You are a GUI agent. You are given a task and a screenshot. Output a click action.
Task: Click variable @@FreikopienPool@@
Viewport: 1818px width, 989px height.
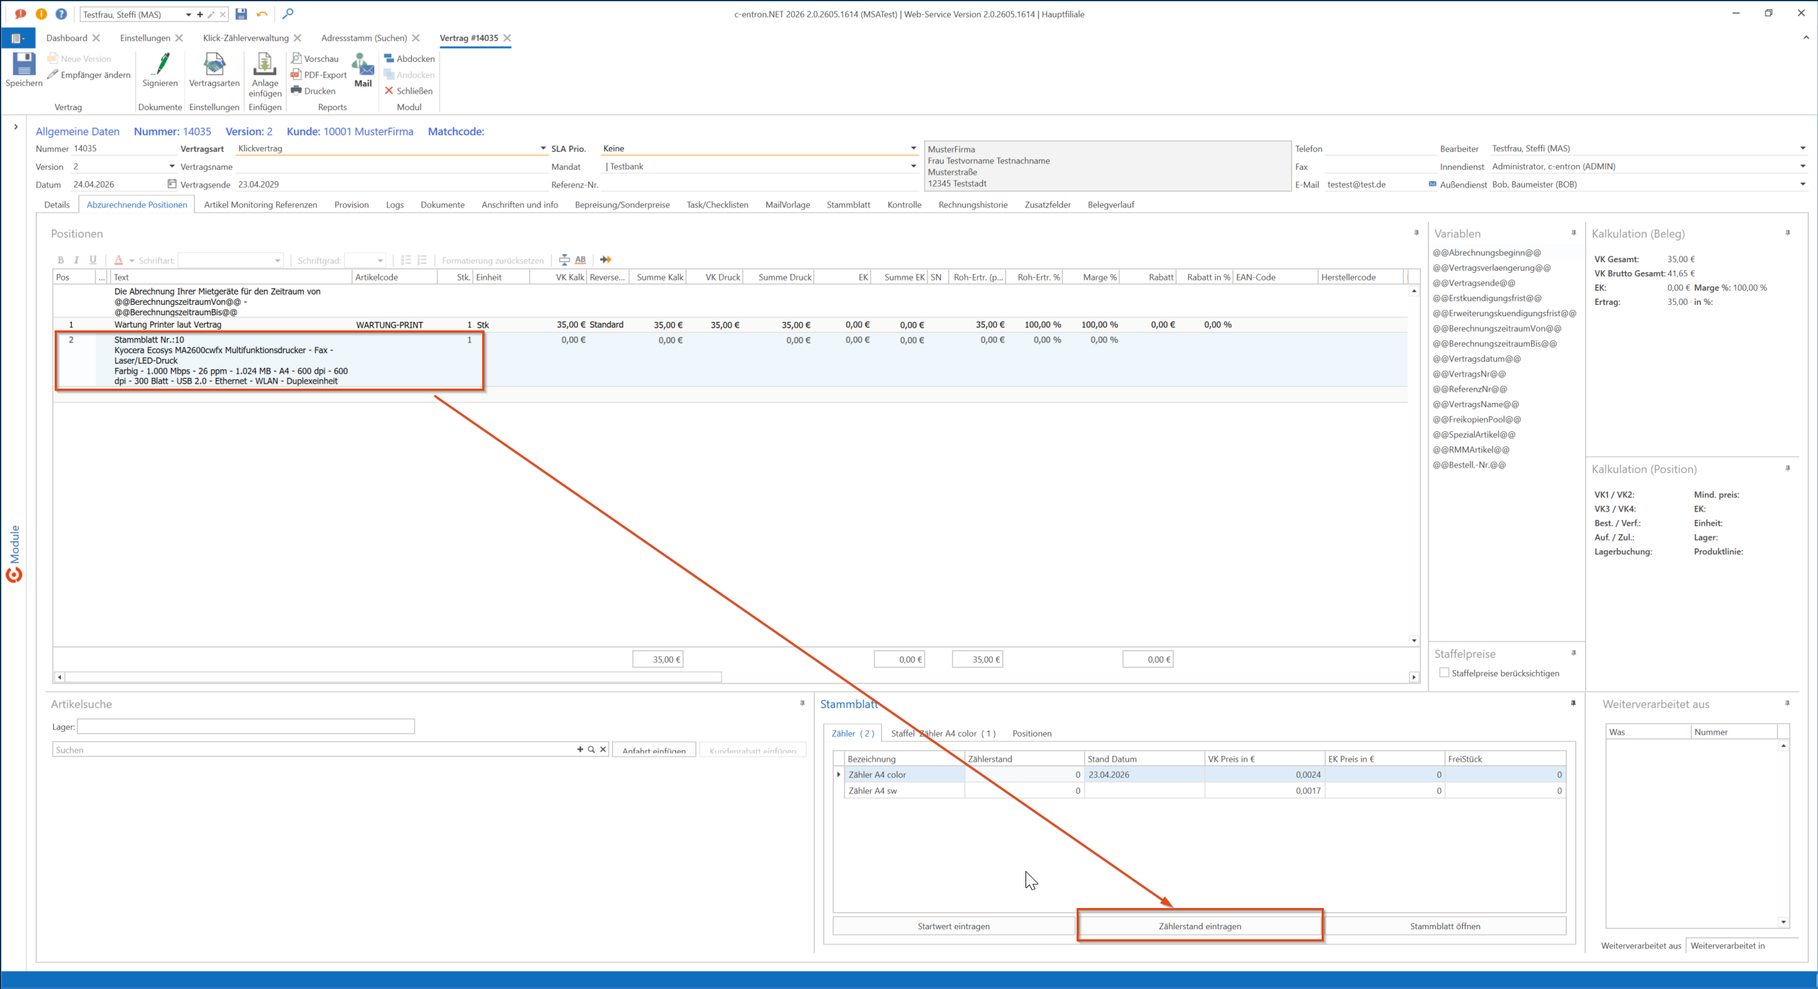[x=1476, y=419]
